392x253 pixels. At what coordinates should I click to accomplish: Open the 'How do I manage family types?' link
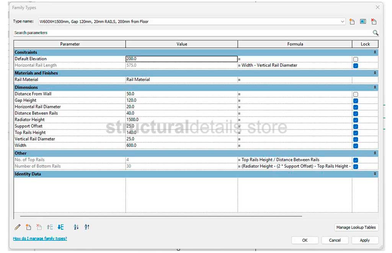point(40,238)
